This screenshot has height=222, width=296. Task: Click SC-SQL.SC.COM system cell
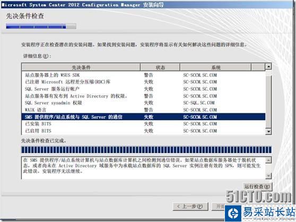click(198, 103)
